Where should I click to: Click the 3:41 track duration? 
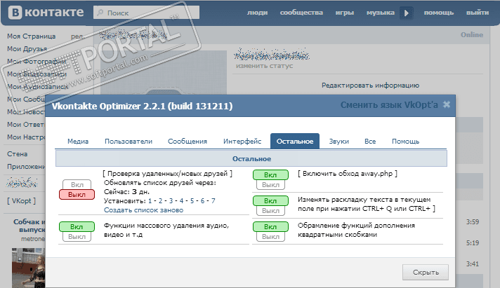[472, 263]
